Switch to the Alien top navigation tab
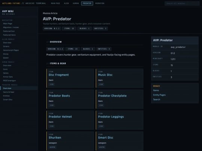202x151 pixels. point(67,3)
